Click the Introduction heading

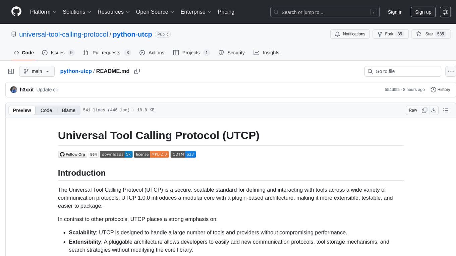pyautogui.click(x=82, y=173)
